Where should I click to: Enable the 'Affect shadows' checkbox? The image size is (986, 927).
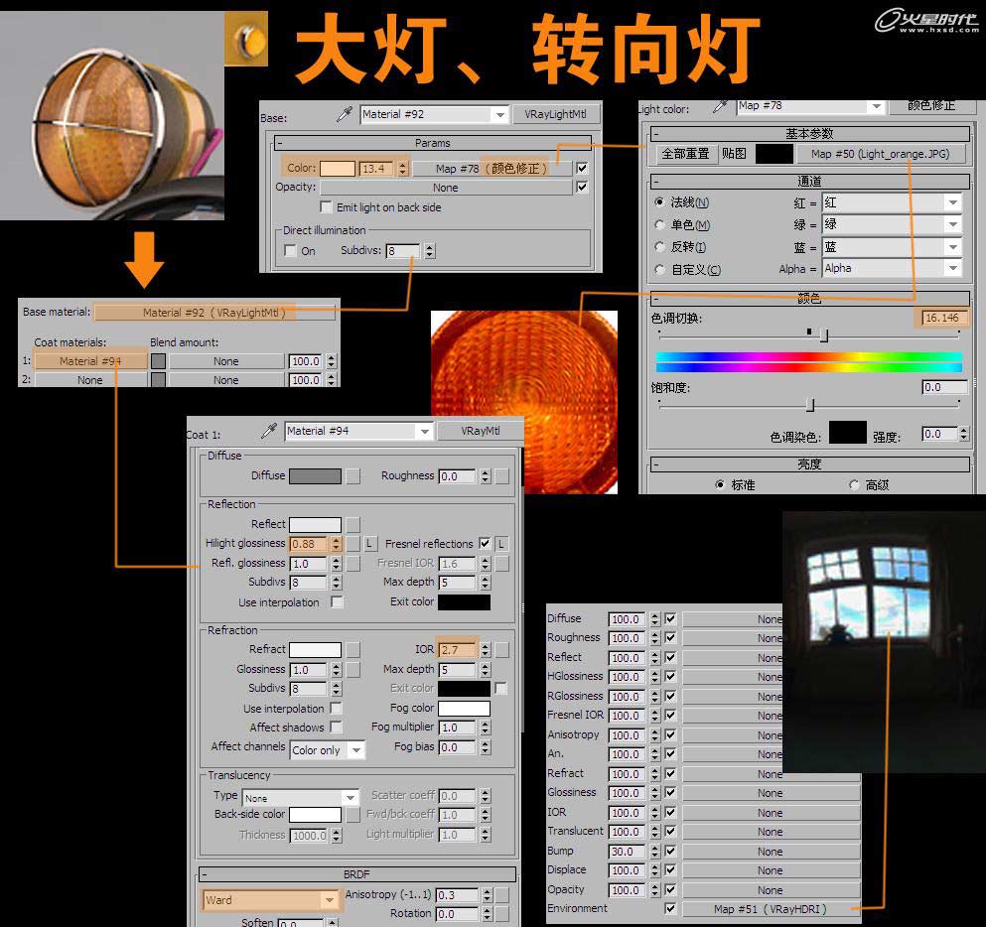point(337,727)
